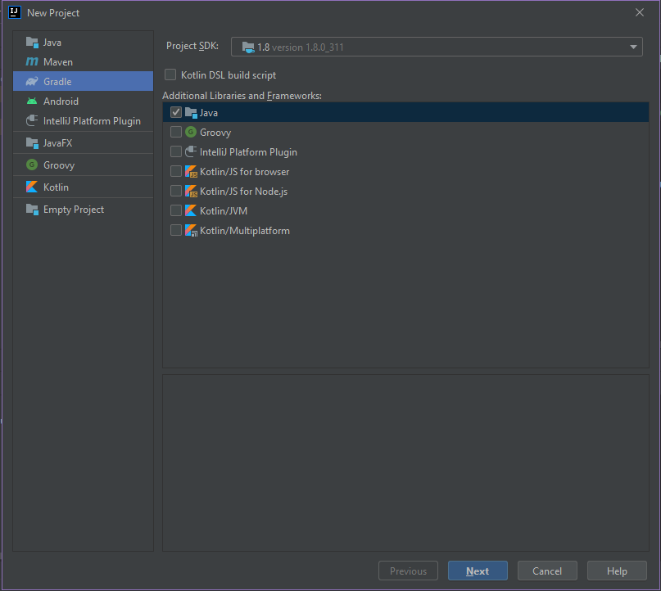
Task: Click the IntelliJ logo in title bar
Action: pyautogui.click(x=15, y=12)
